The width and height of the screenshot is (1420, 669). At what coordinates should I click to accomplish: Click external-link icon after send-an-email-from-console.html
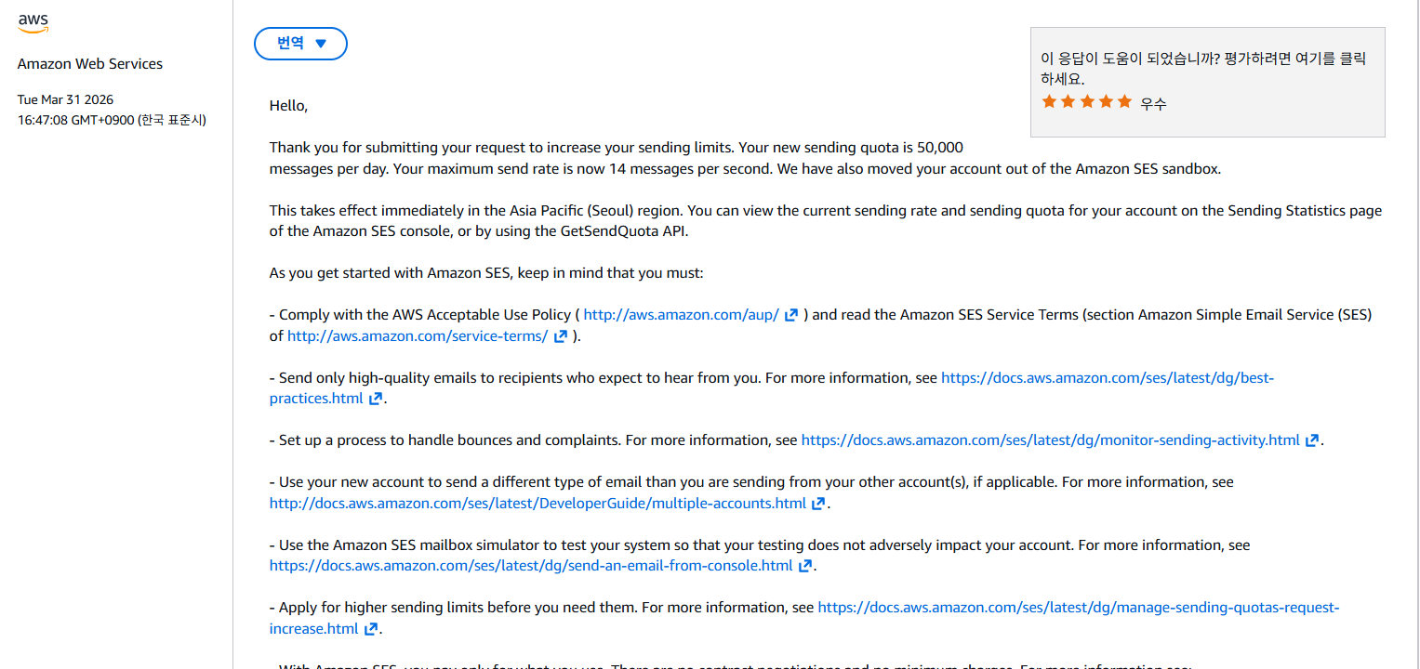click(x=805, y=566)
